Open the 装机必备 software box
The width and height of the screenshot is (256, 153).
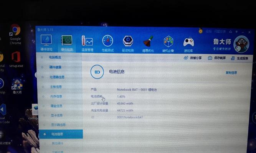click(168, 44)
